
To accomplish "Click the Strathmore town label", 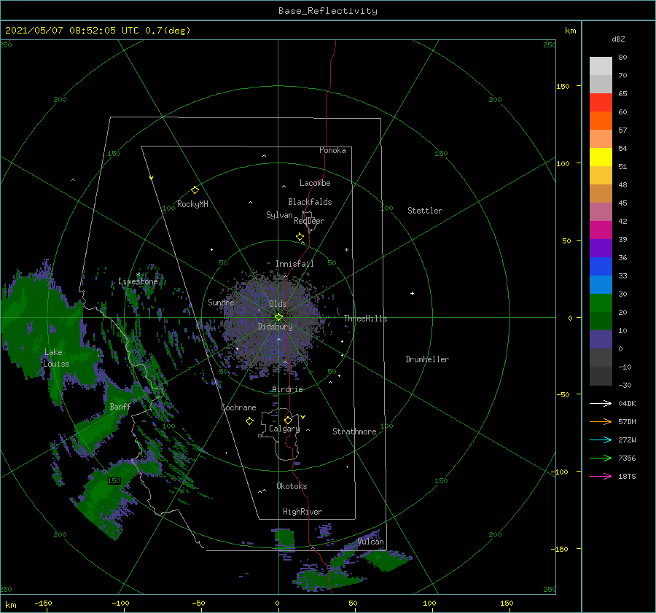I will click(x=354, y=432).
